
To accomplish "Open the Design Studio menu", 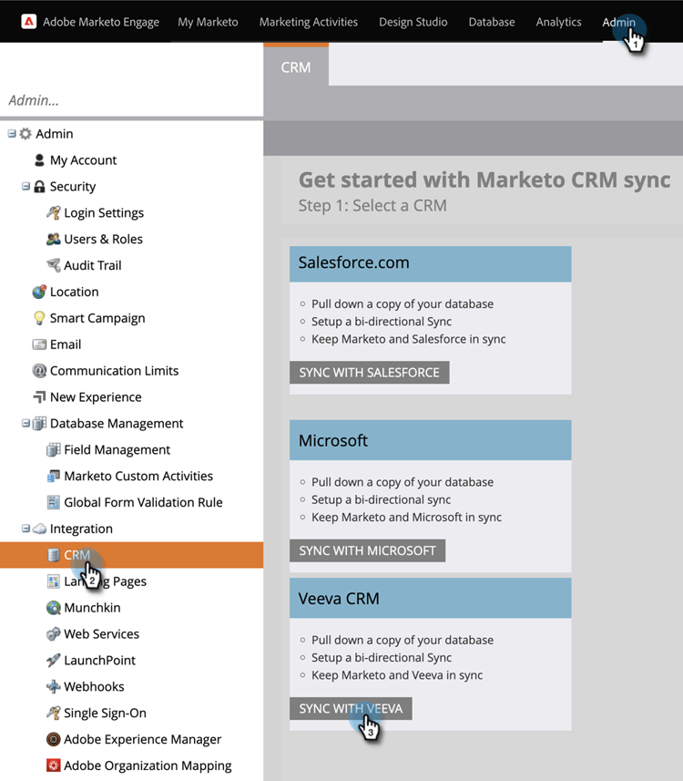I will [413, 22].
